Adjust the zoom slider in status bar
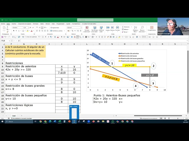The width and height of the screenshot is (189, 141). [178, 118]
